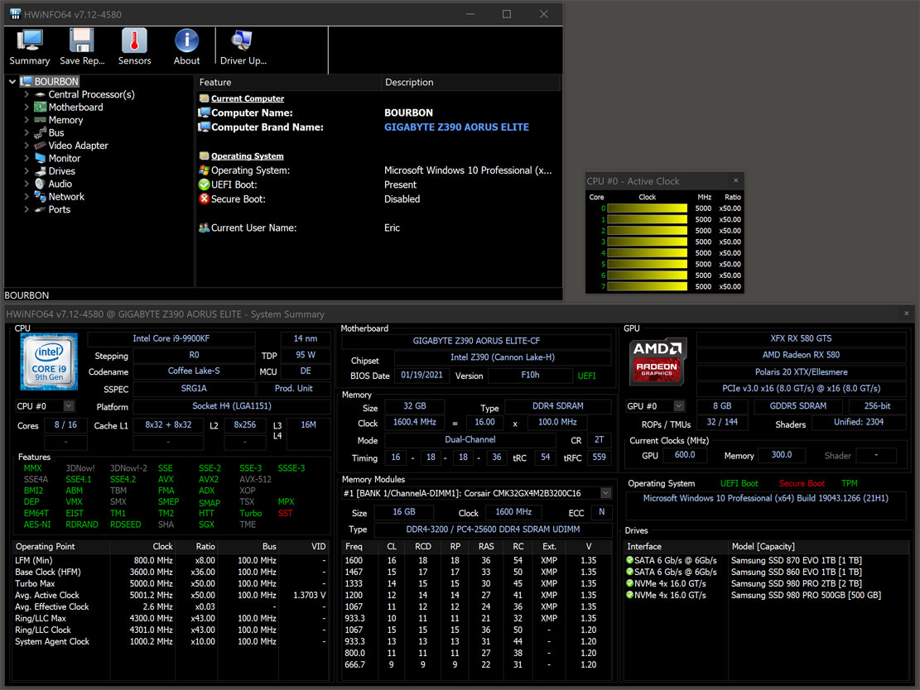Click the AMD Radeon Graphics logo
Viewport: 920px width, 690px height.
tap(657, 362)
